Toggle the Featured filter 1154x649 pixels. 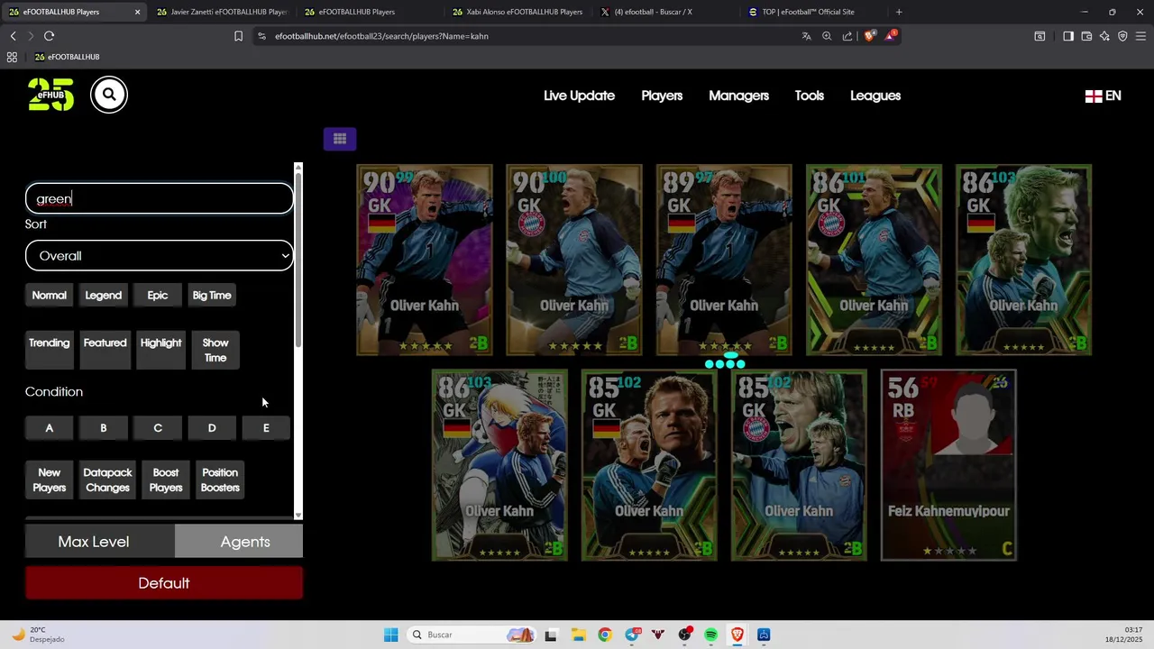pyautogui.click(x=105, y=351)
